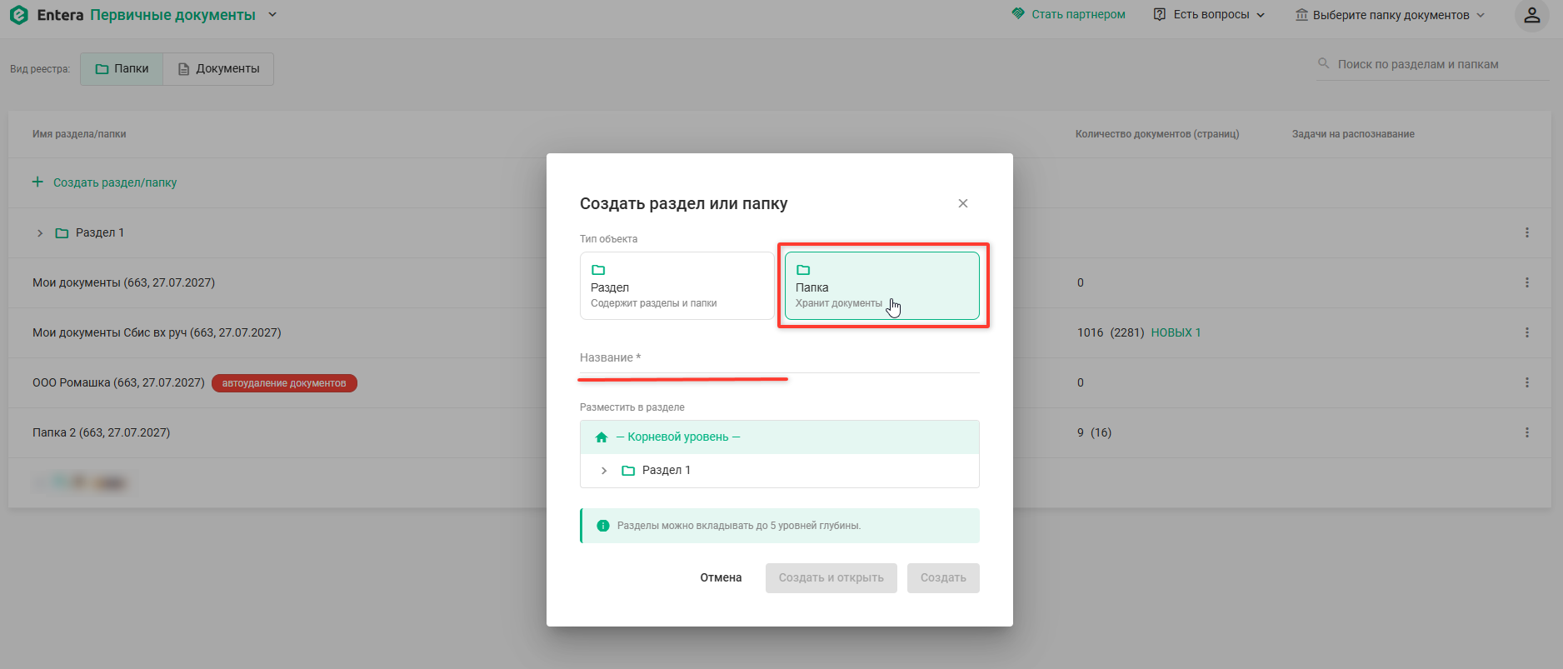This screenshot has width=1563, height=669.
Task: Click the автоудаление документов badge
Action: [284, 383]
